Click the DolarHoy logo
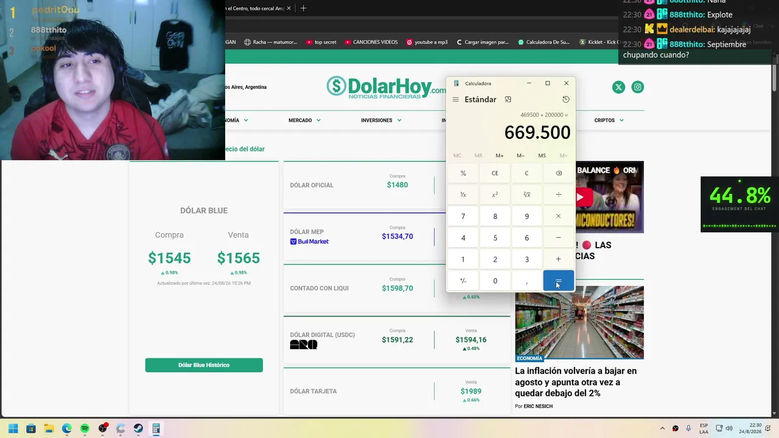Screen dimensions: 779x438 (x=386, y=87)
